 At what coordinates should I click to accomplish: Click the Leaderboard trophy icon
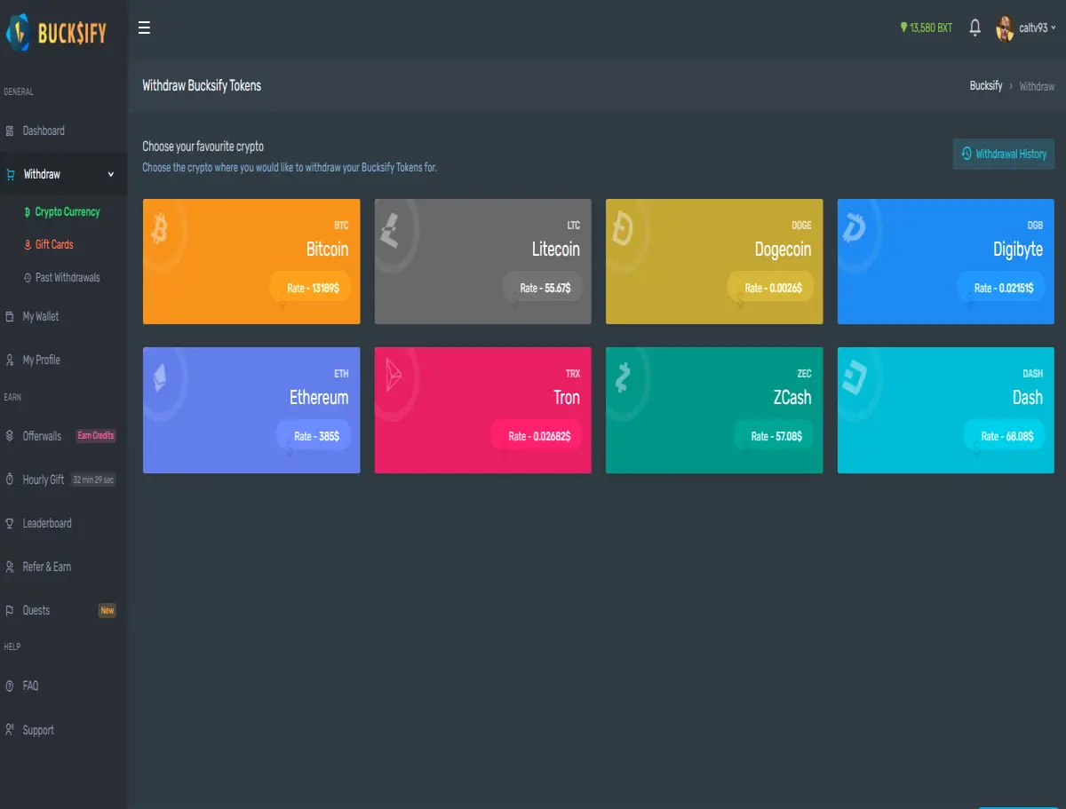pos(10,523)
